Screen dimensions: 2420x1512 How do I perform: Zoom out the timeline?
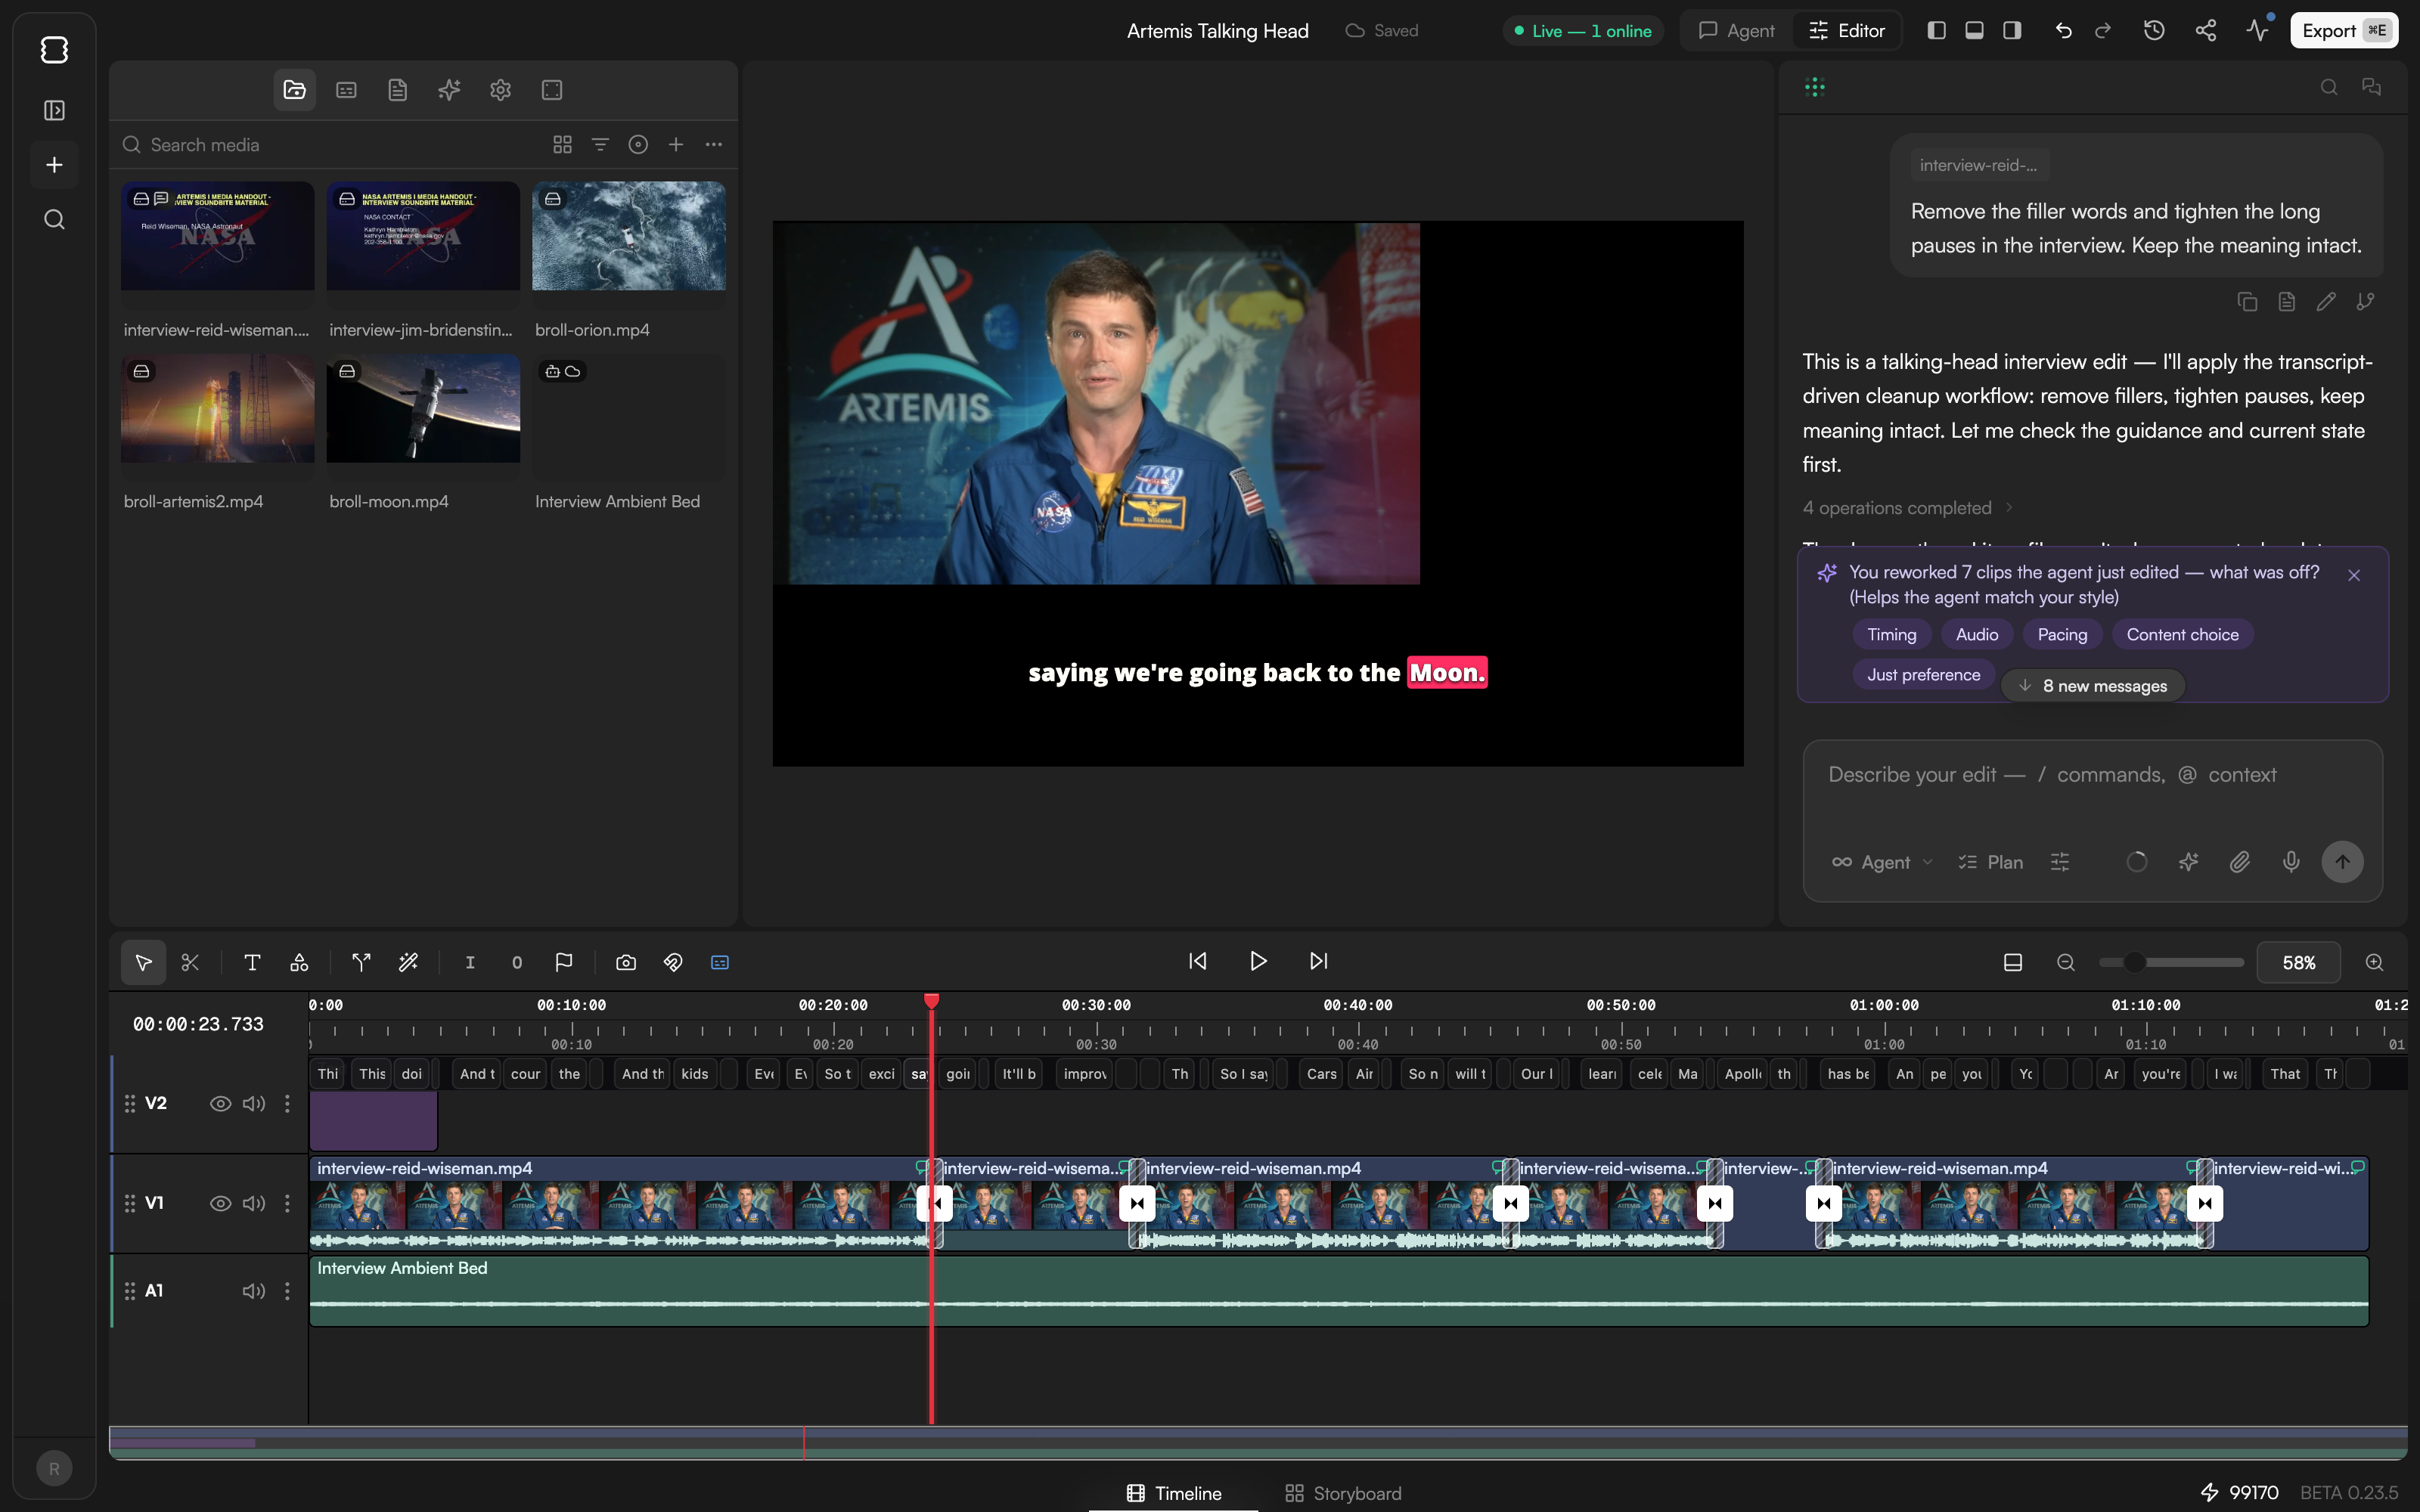tap(2066, 962)
